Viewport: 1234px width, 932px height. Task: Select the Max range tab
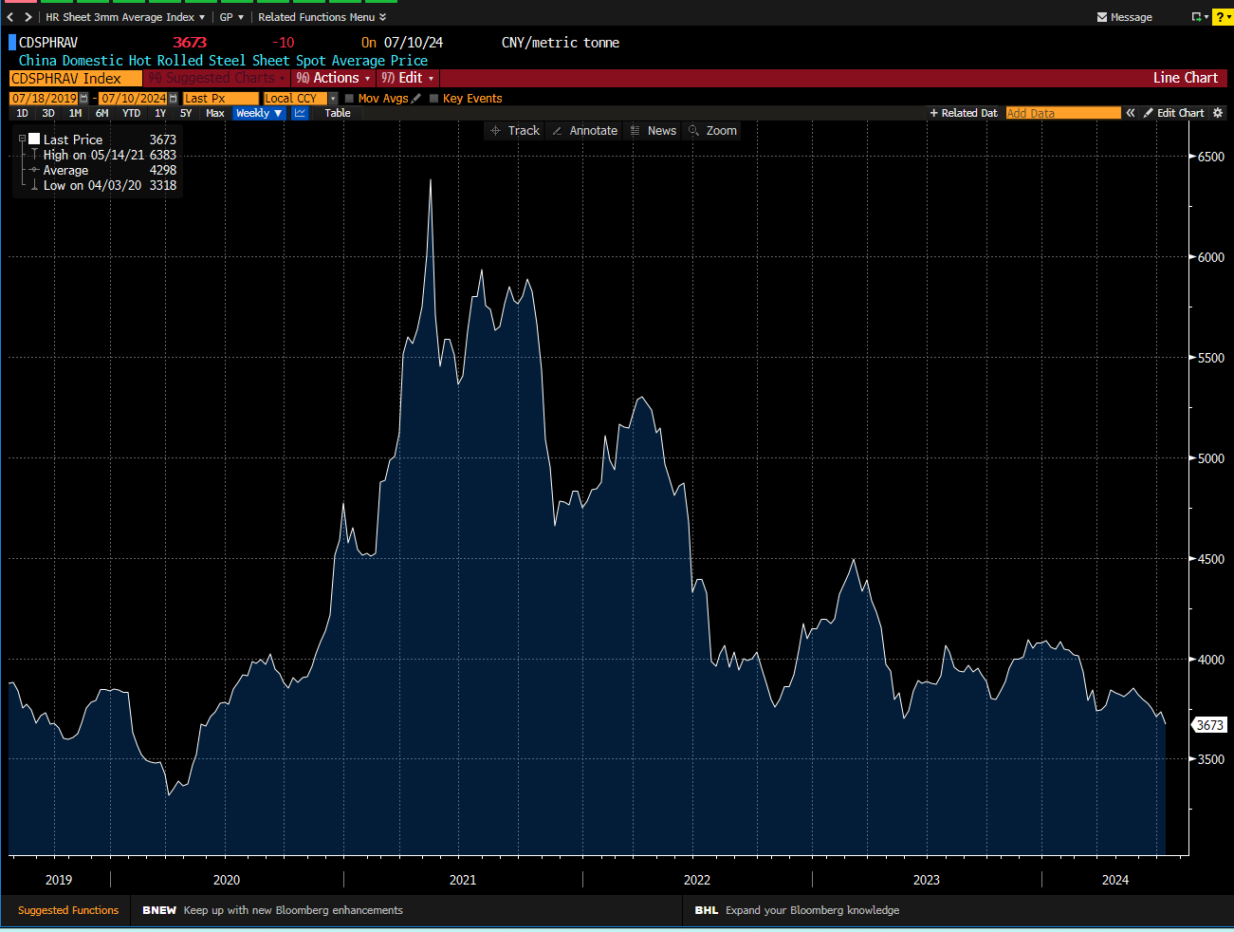[215, 113]
